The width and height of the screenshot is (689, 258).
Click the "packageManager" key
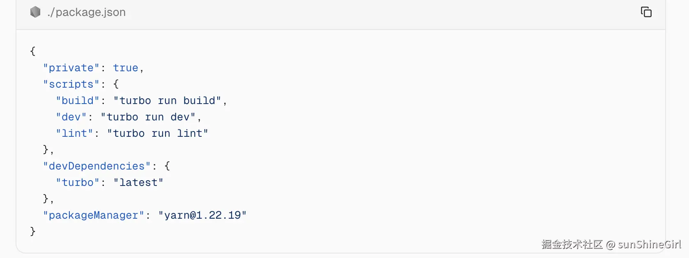(x=94, y=215)
